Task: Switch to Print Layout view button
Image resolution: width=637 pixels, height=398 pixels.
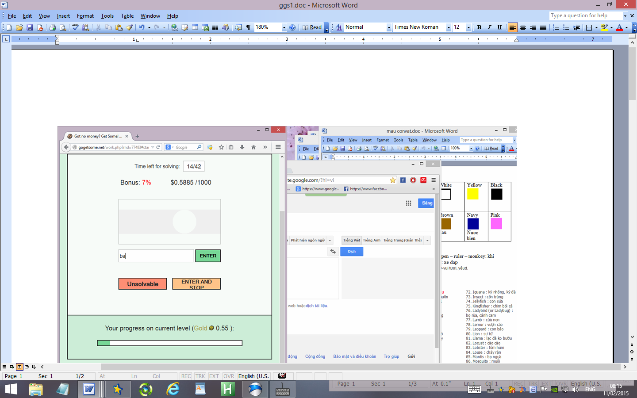Action: click(19, 367)
